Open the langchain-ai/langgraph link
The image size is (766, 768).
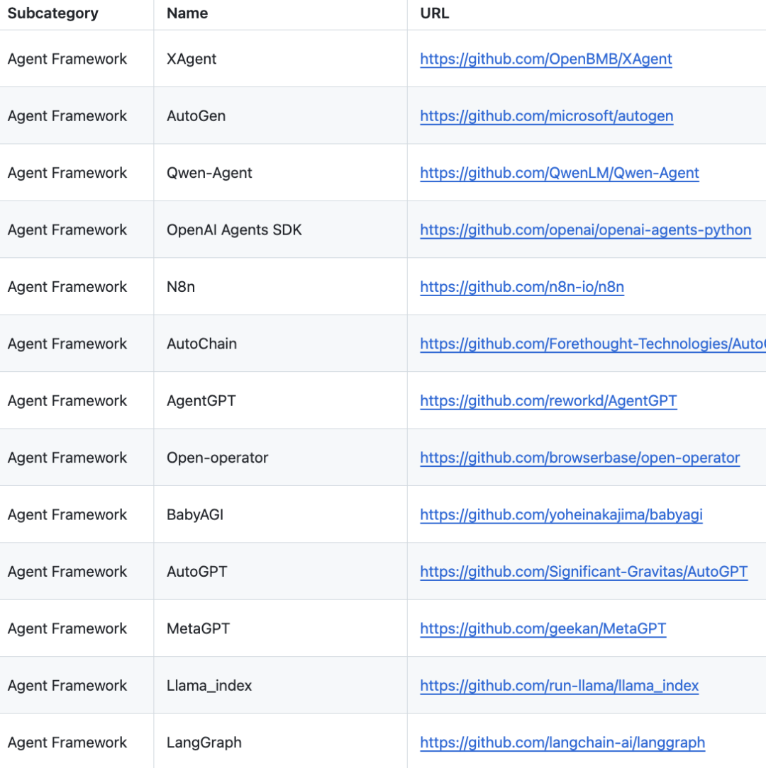click(x=562, y=742)
